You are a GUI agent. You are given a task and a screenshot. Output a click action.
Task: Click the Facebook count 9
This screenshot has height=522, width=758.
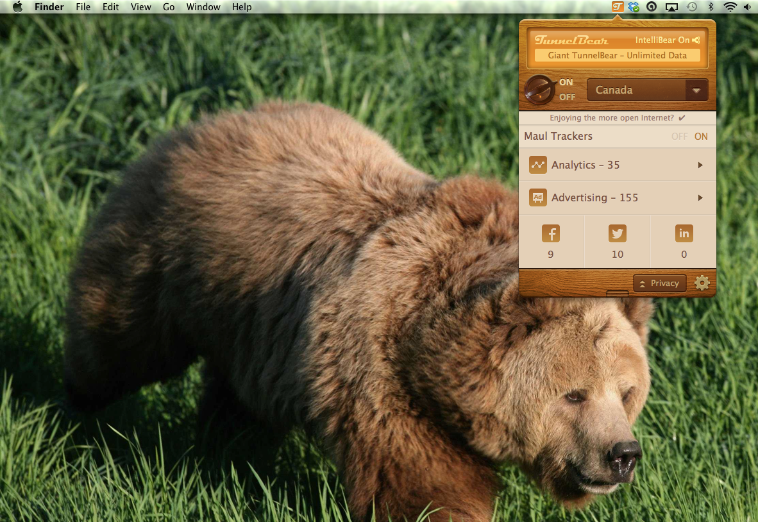click(x=551, y=254)
